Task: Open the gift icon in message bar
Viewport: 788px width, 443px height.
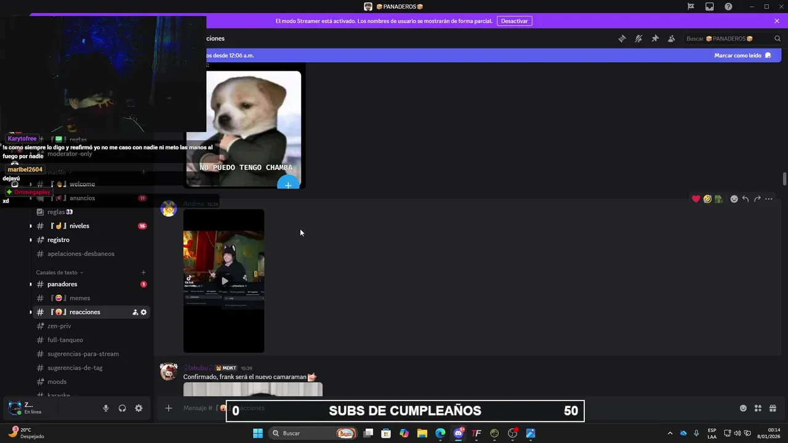Action: click(773, 408)
